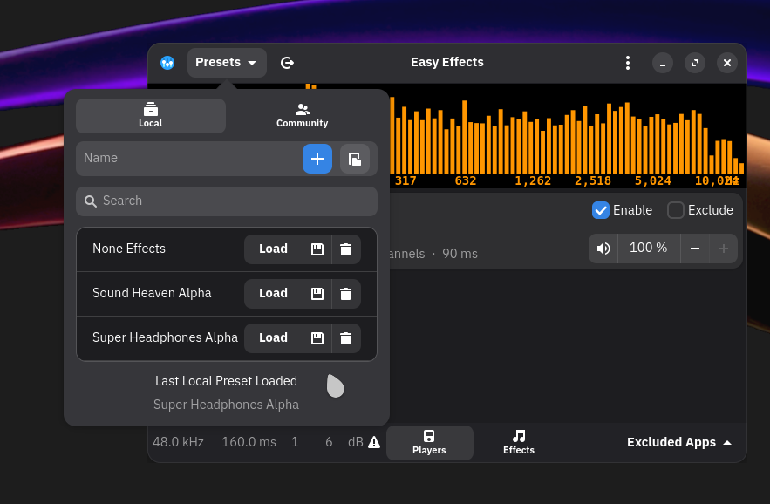Toggle the Exclude checkbox
The height and width of the screenshot is (504, 770).
[x=675, y=210]
